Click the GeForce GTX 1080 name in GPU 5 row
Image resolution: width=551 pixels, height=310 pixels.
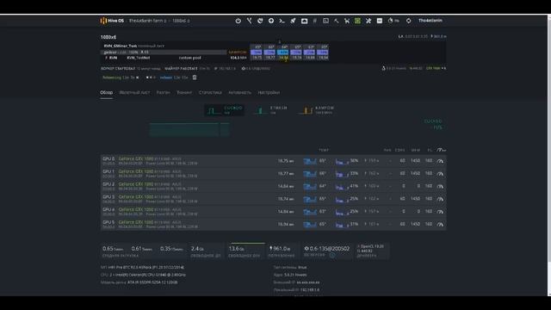[136, 222]
